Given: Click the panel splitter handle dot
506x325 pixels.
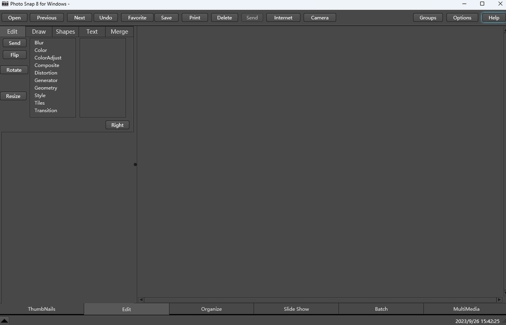Looking at the screenshot, I should 135,165.
